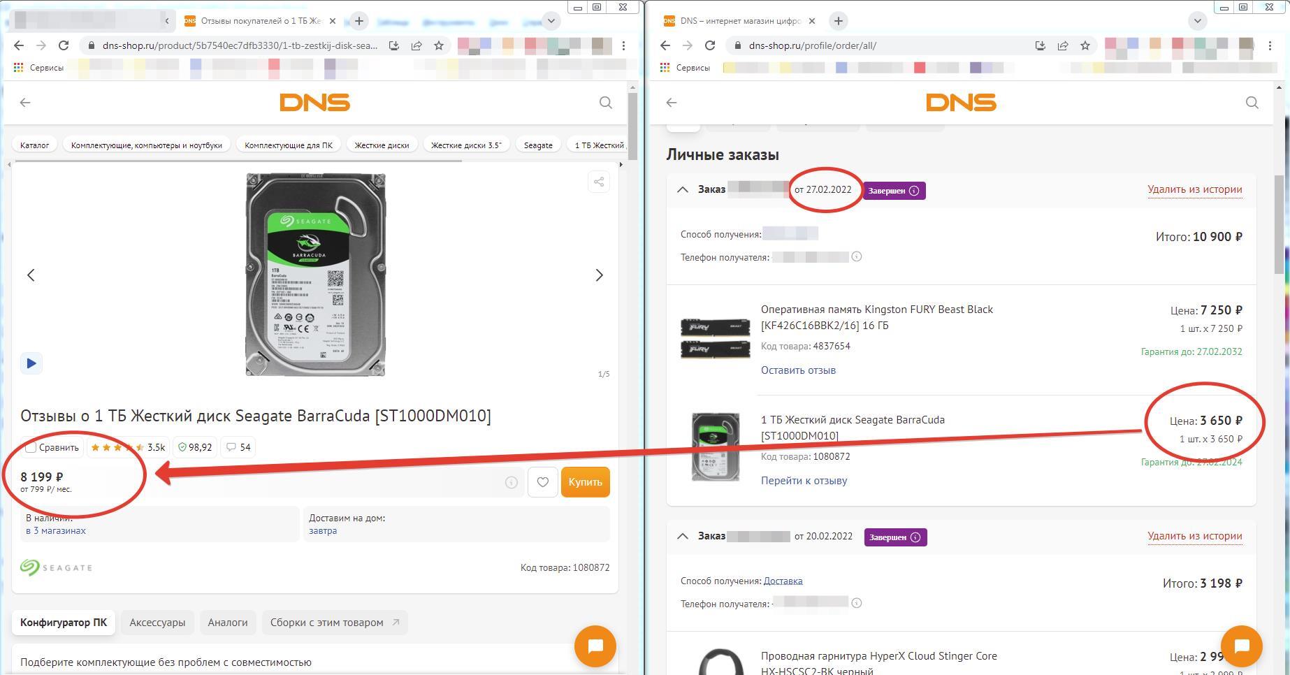Image resolution: width=1290 pixels, height=675 pixels.
Task: Switch to the Аксессуары tab
Action: tap(157, 623)
